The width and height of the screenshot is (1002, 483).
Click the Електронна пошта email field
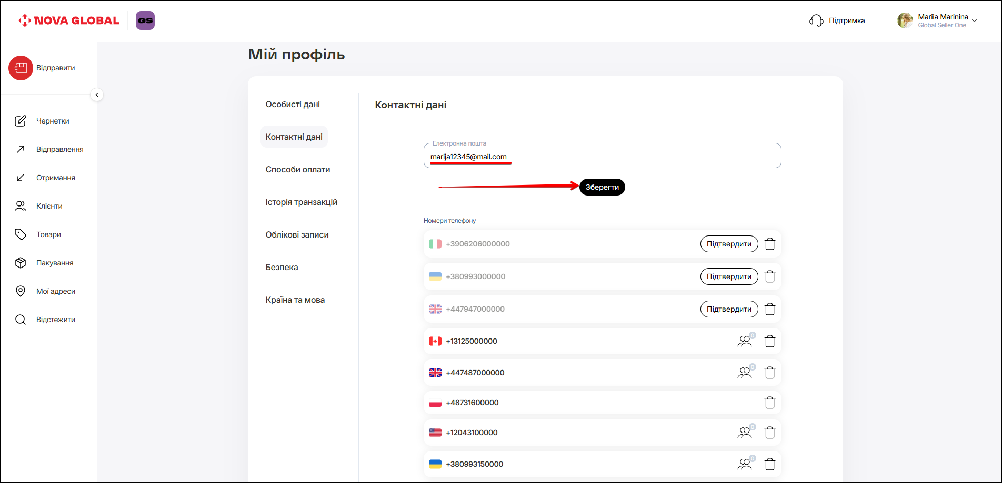pos(602,157)
